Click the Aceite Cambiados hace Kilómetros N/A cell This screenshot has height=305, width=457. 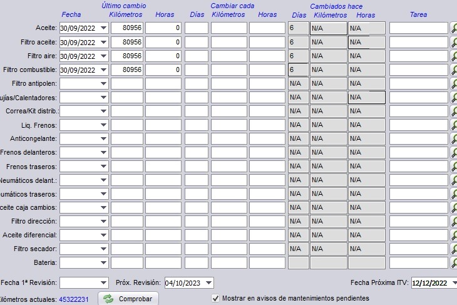tap(329, 28)
